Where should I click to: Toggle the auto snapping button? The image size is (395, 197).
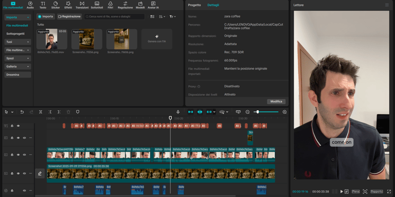(200, 112)
